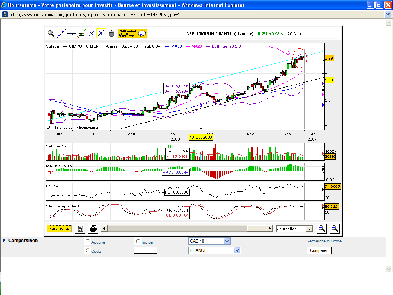393x295 pixels.
Task: Click the Comparer button
Action: 319,250
